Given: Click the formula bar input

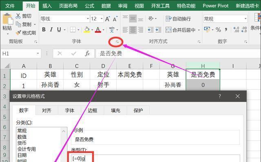Looking at the screenshot, I should pos(178,53).
